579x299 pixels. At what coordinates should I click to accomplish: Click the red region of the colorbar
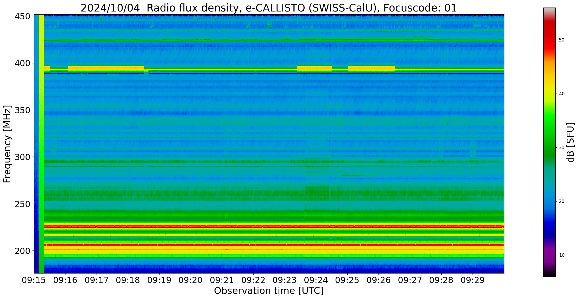tap(549, 36)
